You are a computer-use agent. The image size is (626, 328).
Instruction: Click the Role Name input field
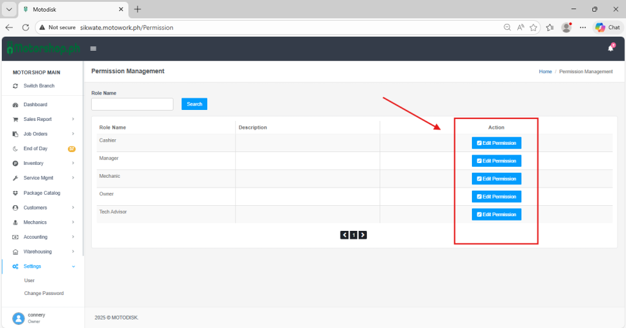pyautogui.click(x=132, y=104)
